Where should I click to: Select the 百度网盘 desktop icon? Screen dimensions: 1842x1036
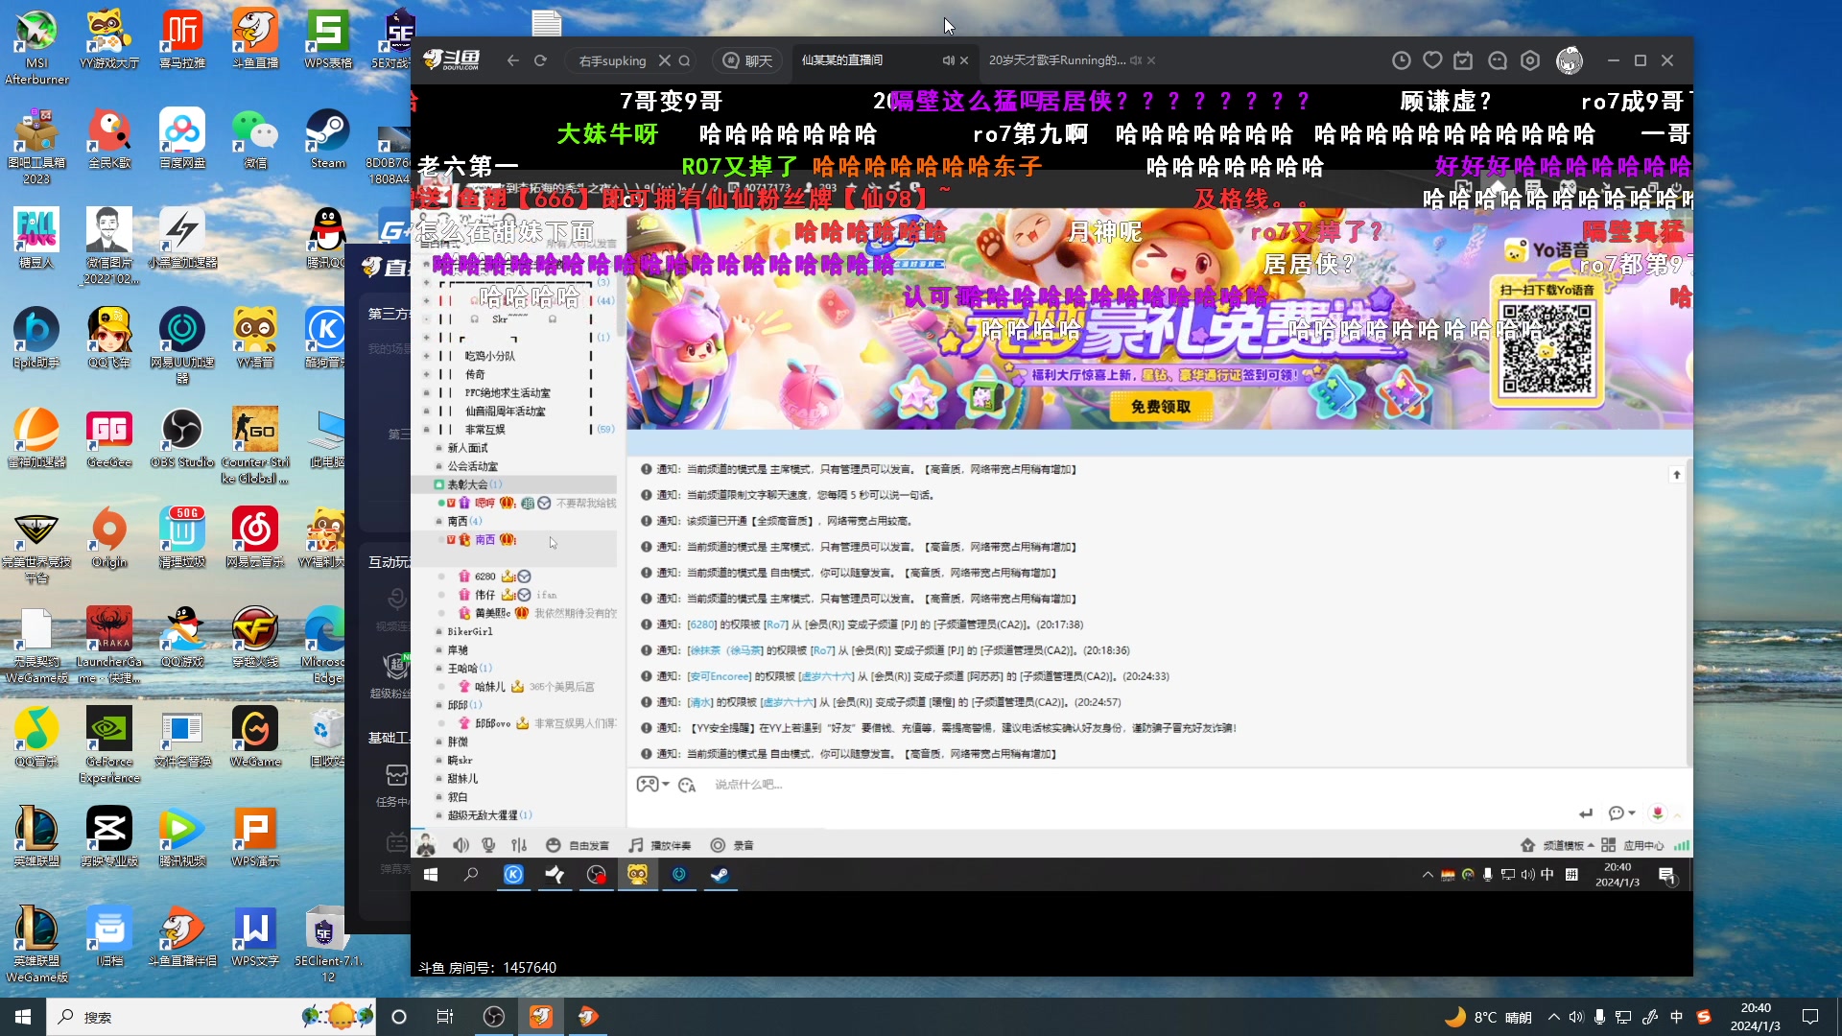(182, 138)
